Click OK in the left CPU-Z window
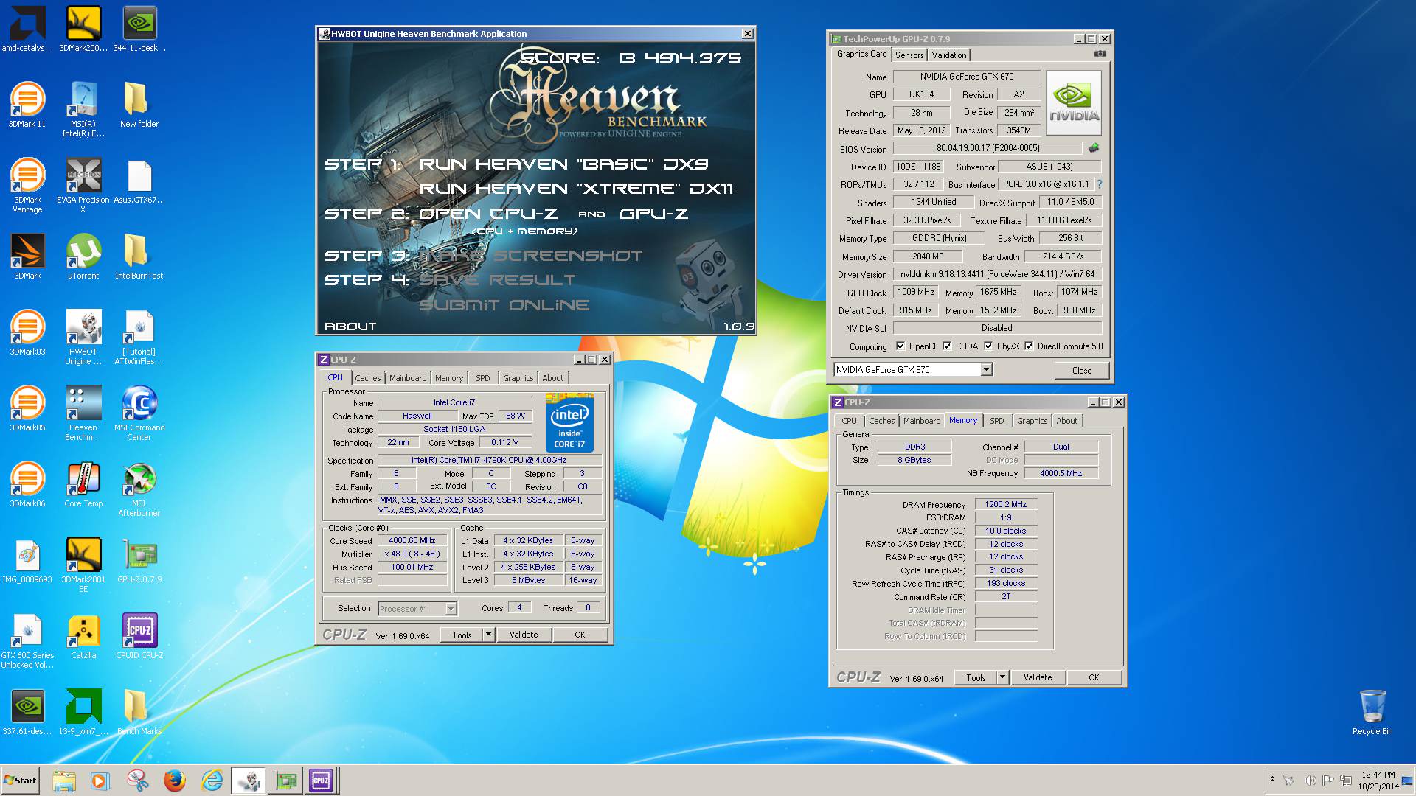Screen dimensions: 1416x796 (580, 635)
